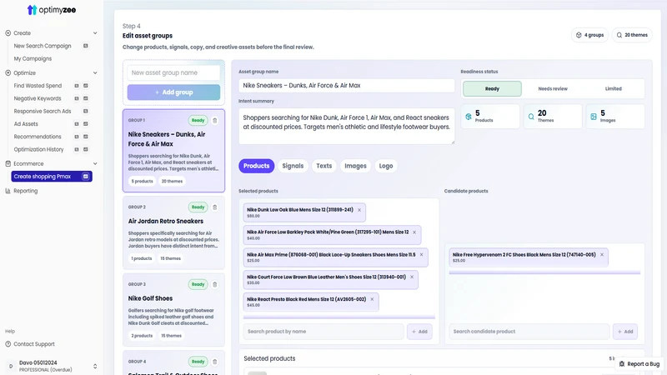
Task: Click the Themes magnifier icon in stats
Action: pyautogui.click(x=531, y=117)
